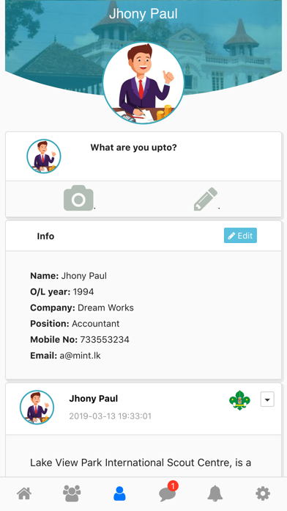This screenshot has width=287, height=511.
Task: Click the Edit button in Info
Action: [240, 235]
